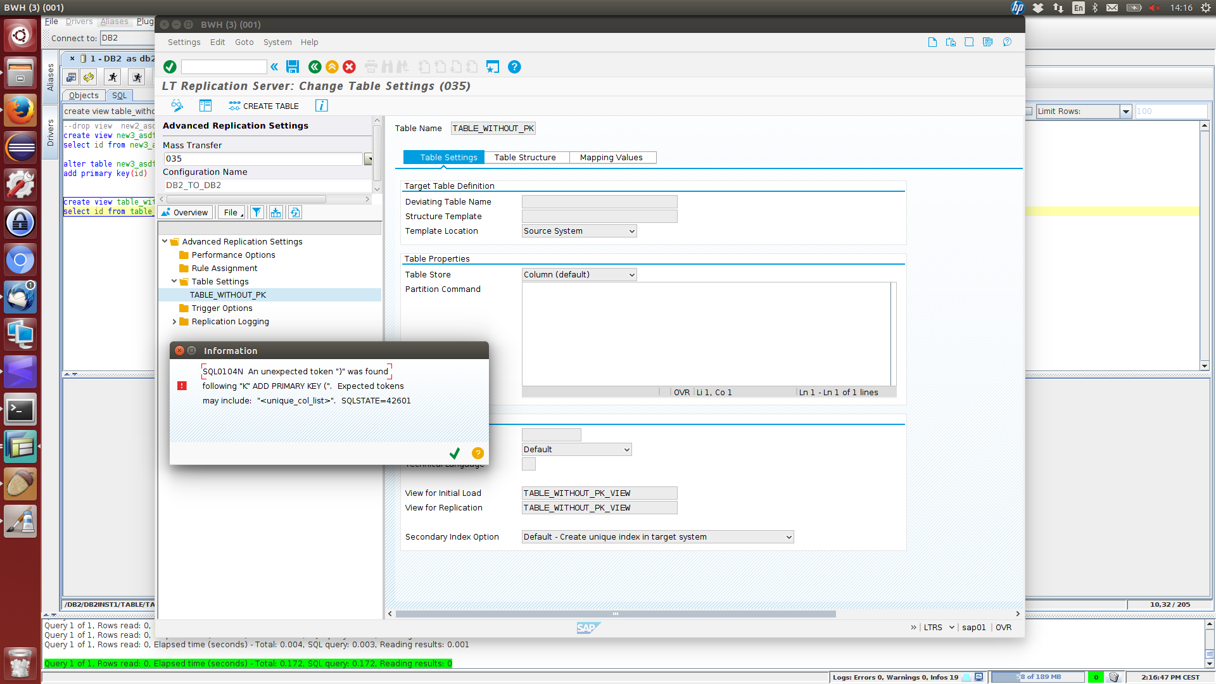Open the Secondary Index Option dropdown
1216x684 pixels.
pos(788,537)
